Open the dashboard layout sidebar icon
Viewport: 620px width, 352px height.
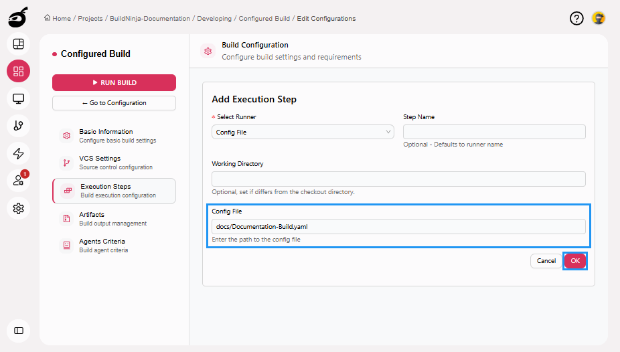tap(18, 44)
